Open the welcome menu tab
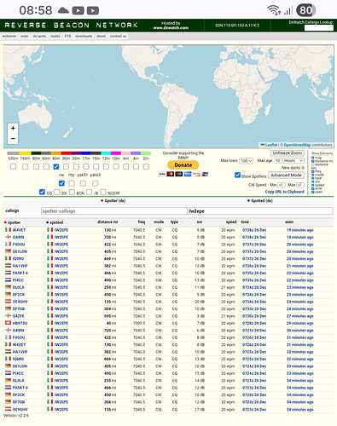The height and width of the screenshot is (426, 337). [x=9, y=37]
